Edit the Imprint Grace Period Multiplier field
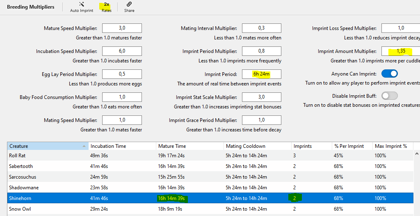This screenshot has width=420, height=216. [x=261, y=120]
